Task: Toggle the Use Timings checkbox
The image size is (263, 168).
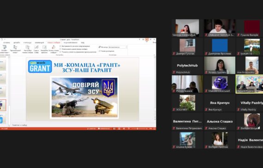Action: (60, 49)
